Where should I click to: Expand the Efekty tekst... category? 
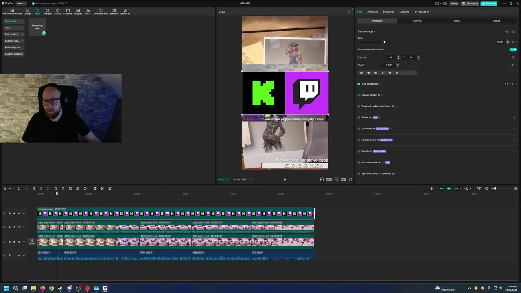click(14, 34)
